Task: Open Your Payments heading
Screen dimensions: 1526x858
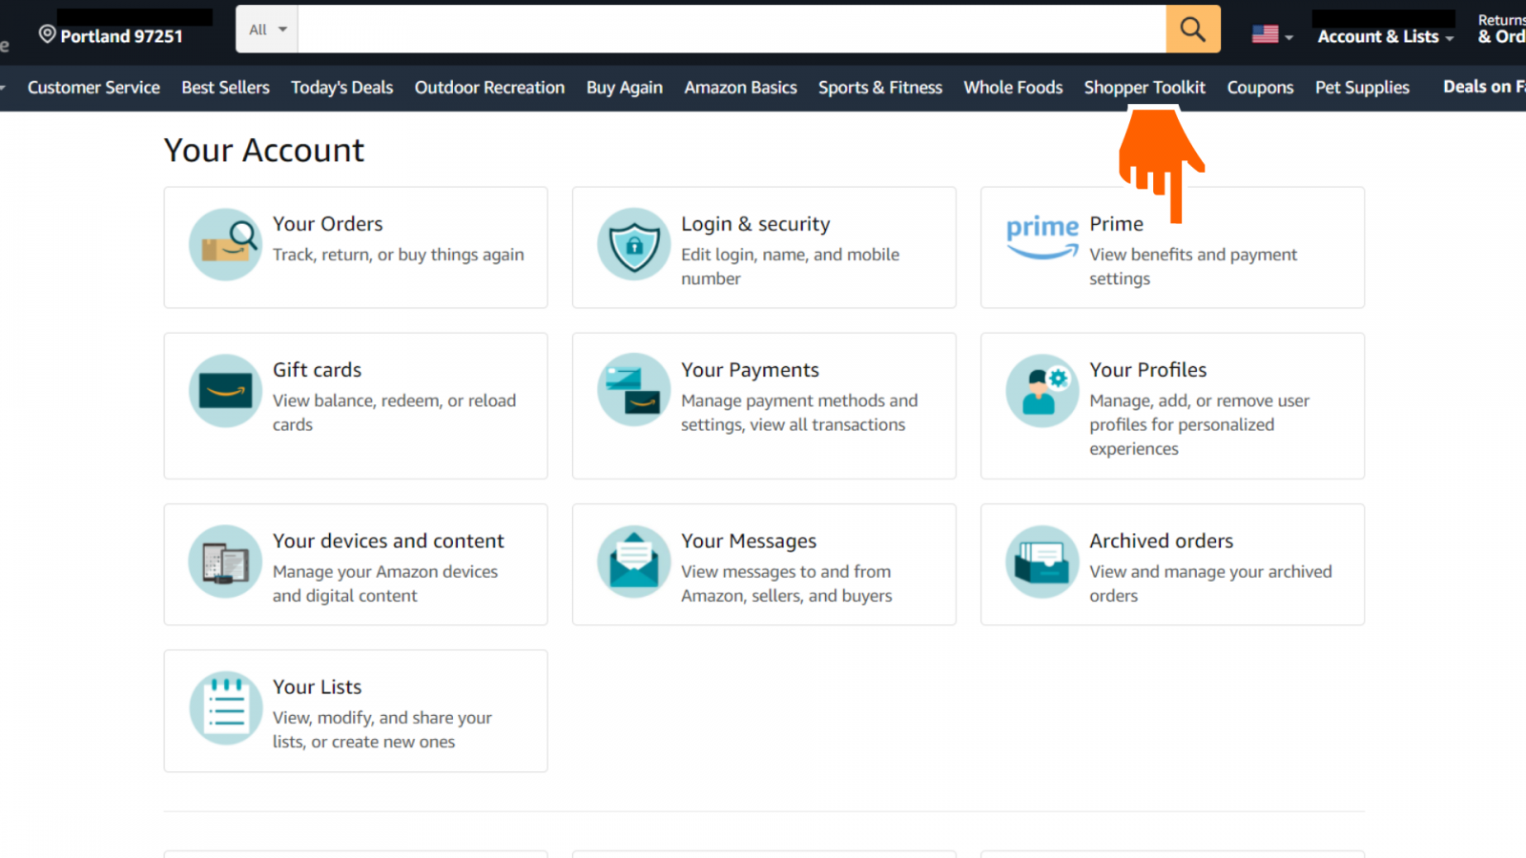Action: point(750,370)
